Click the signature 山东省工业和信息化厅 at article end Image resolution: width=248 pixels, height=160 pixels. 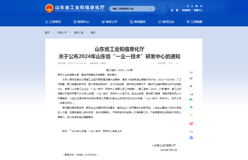[x=164, y=145]
